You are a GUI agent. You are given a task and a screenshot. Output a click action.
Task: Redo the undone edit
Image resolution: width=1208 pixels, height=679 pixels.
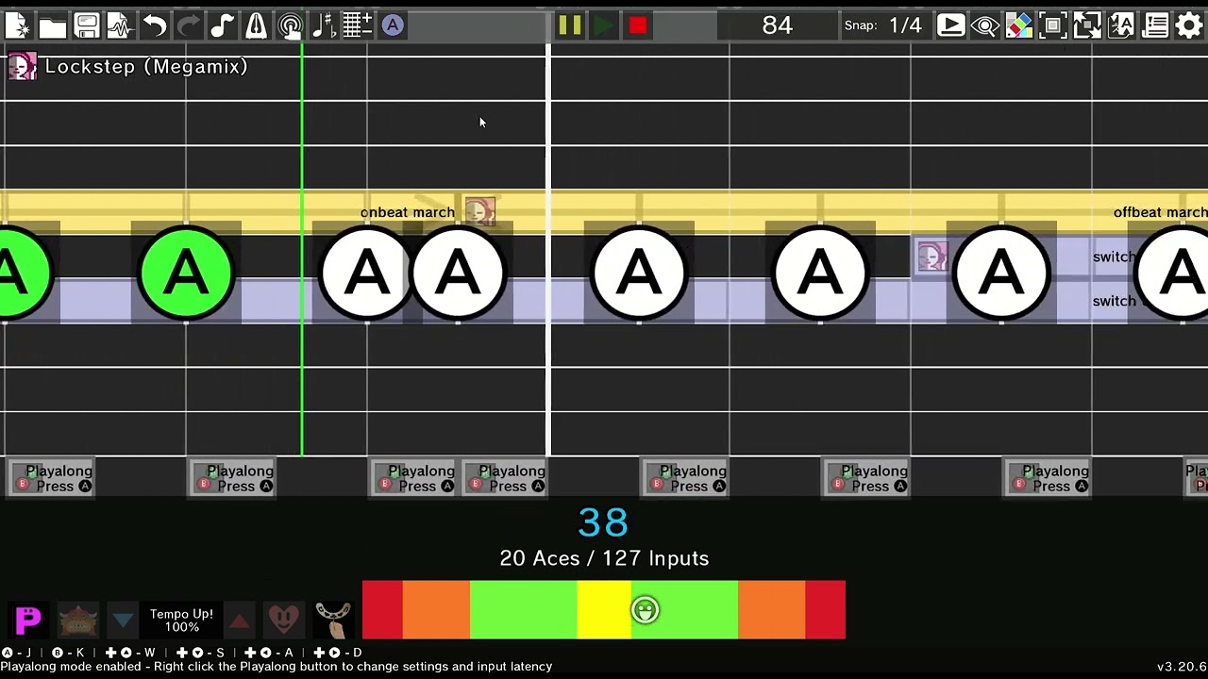tap(188, 25)
